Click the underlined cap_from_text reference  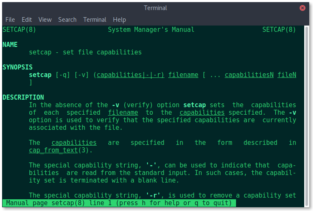tap(53, 150)
